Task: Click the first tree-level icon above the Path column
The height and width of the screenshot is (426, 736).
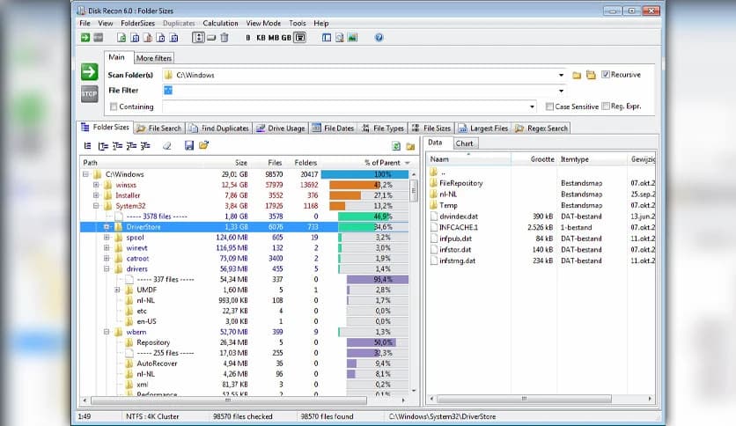Action: pos(87,146)
